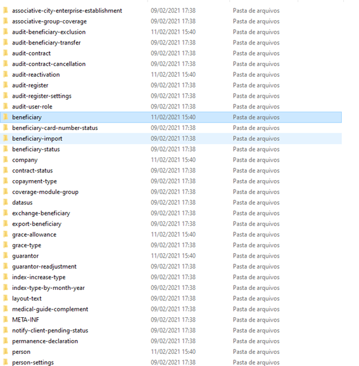359x366 pixels.
Task: Select the beneficiary-import folder name
Action: [37, 139]
